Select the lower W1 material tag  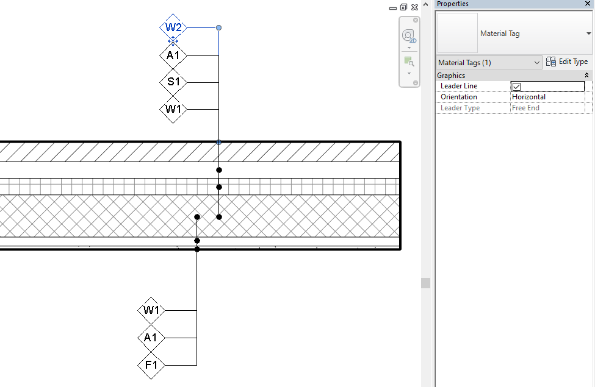pyautogui.click(x=151, y=310)
